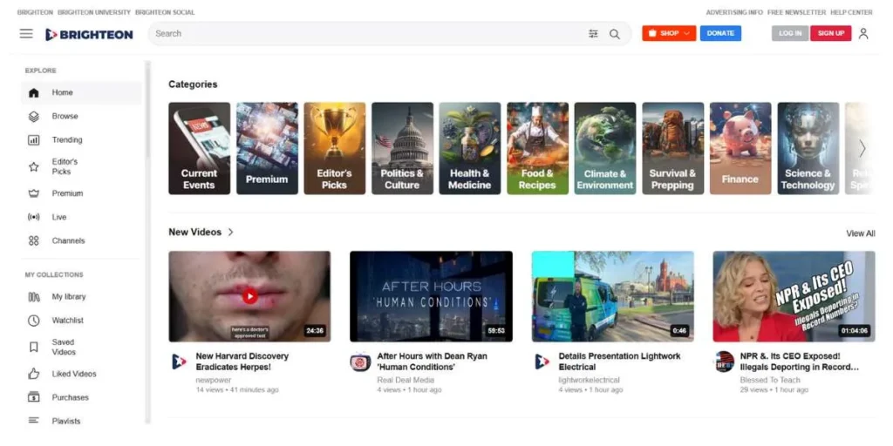Click the DONATE button
The height and width of the screenshot is (446, 893).
tap(720, 34)
